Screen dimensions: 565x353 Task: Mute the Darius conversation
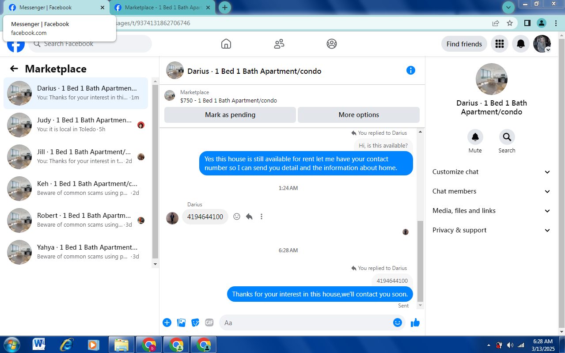pos(475,137)
